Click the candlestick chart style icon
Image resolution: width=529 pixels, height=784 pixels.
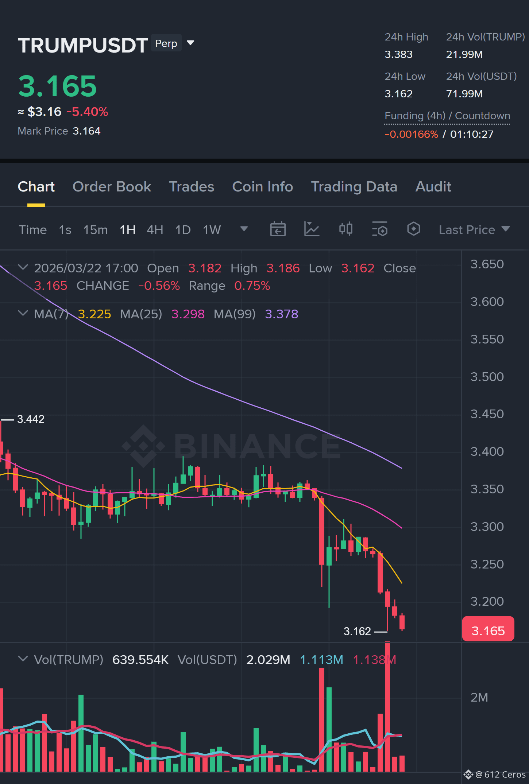click(345, 229)
